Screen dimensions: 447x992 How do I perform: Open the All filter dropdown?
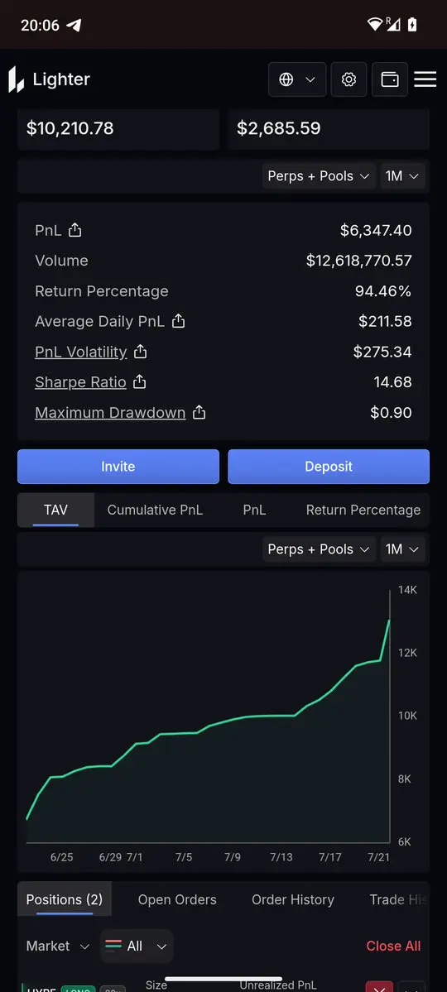[136, 946]
